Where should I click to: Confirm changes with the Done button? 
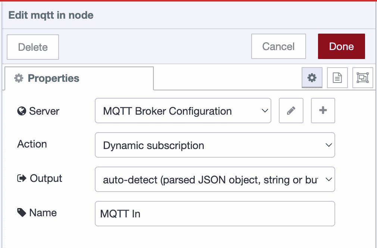pyautogui.click(x=341, y=46)
